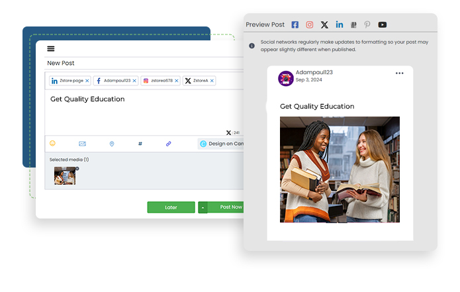
Task: Click the hashtag icon
Action: (140, 144)
